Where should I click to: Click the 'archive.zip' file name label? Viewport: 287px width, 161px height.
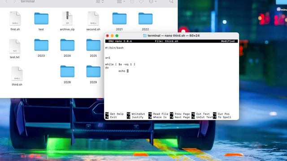(67, 29)
